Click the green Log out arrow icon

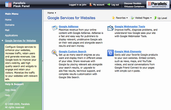point(109,5)
